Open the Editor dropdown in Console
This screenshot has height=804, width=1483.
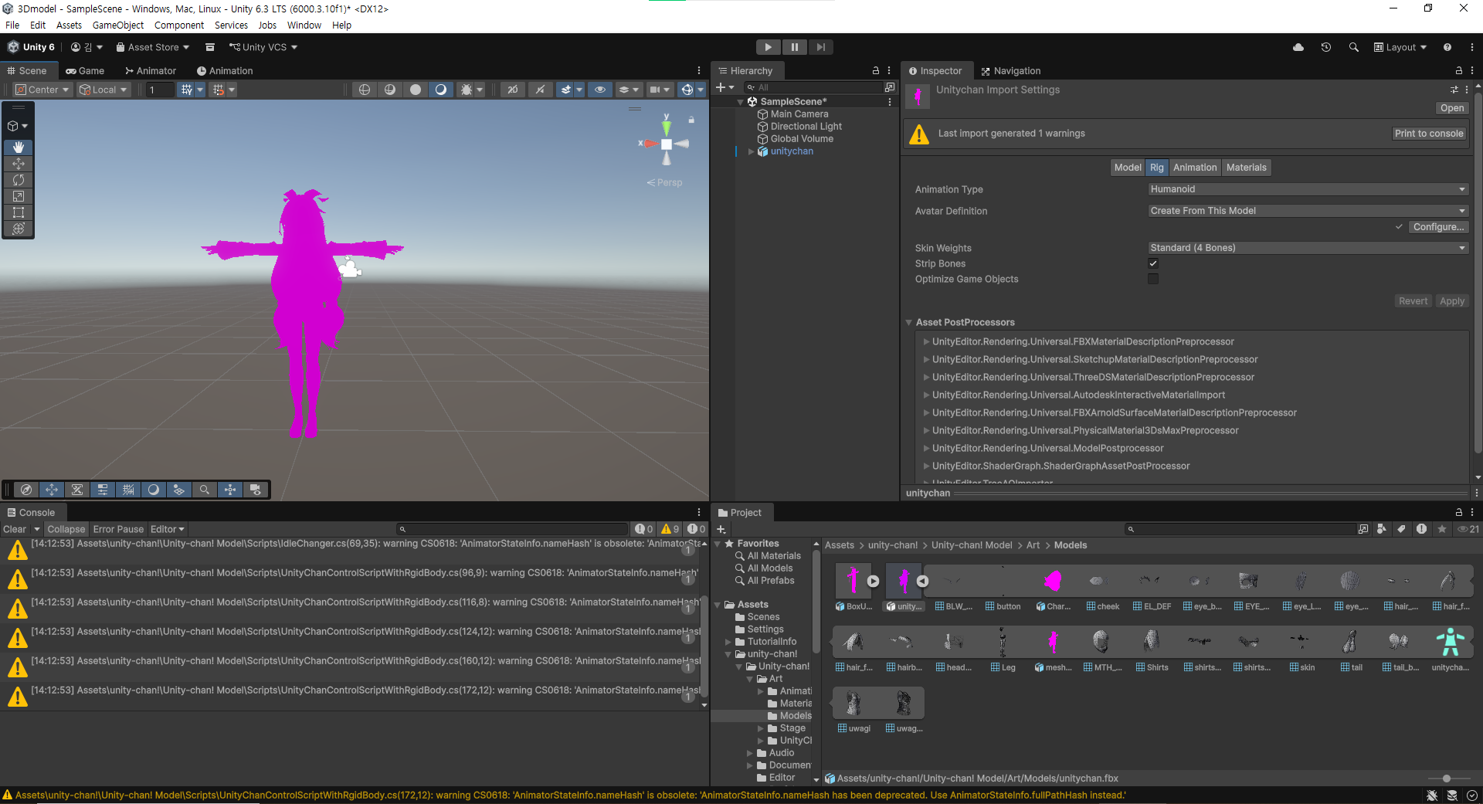coord(168,529)
